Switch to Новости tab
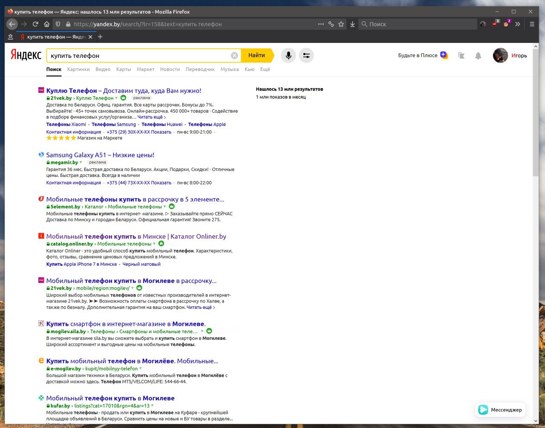 click(170, 69)
